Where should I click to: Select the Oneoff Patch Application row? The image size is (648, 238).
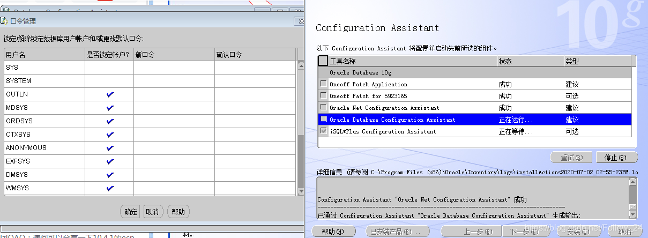coord(475,84)
